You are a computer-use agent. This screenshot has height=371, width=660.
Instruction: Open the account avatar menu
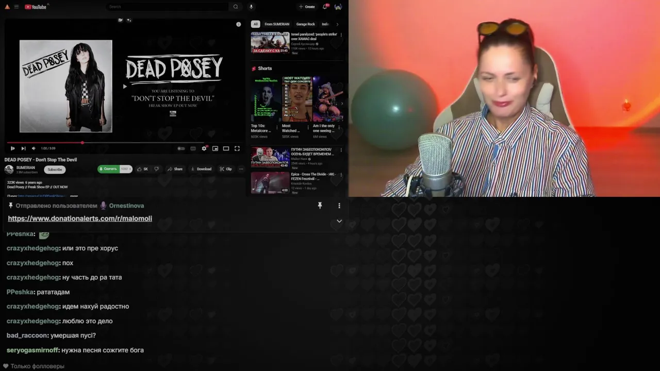click(338, 7)
